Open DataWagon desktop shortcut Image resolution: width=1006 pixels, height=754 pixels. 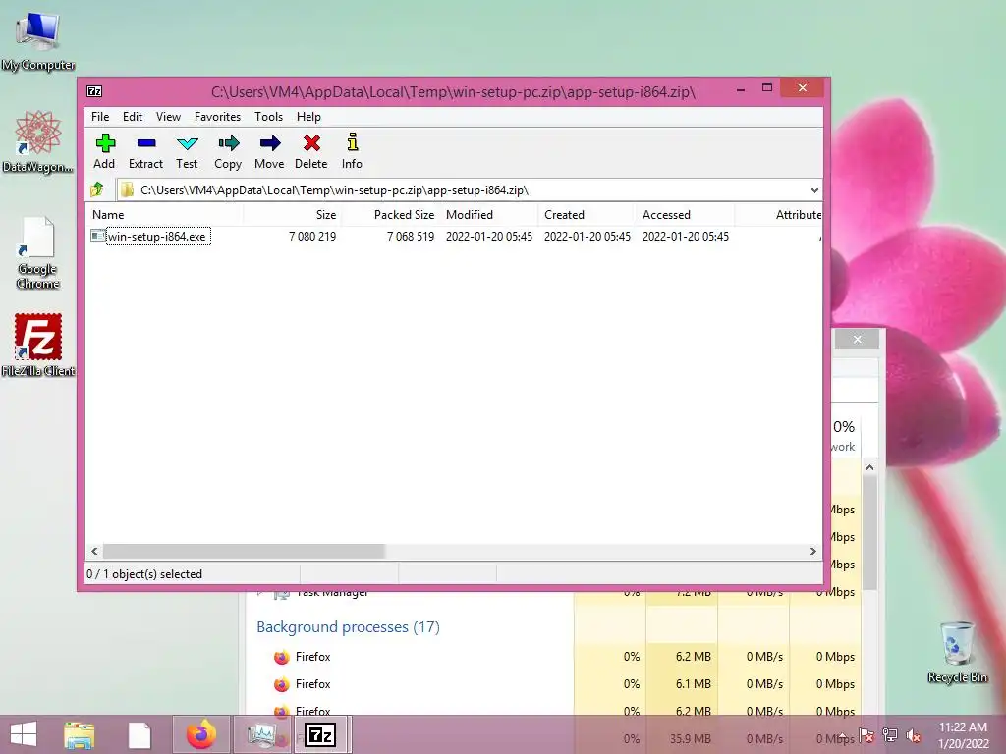pos(37,141)
